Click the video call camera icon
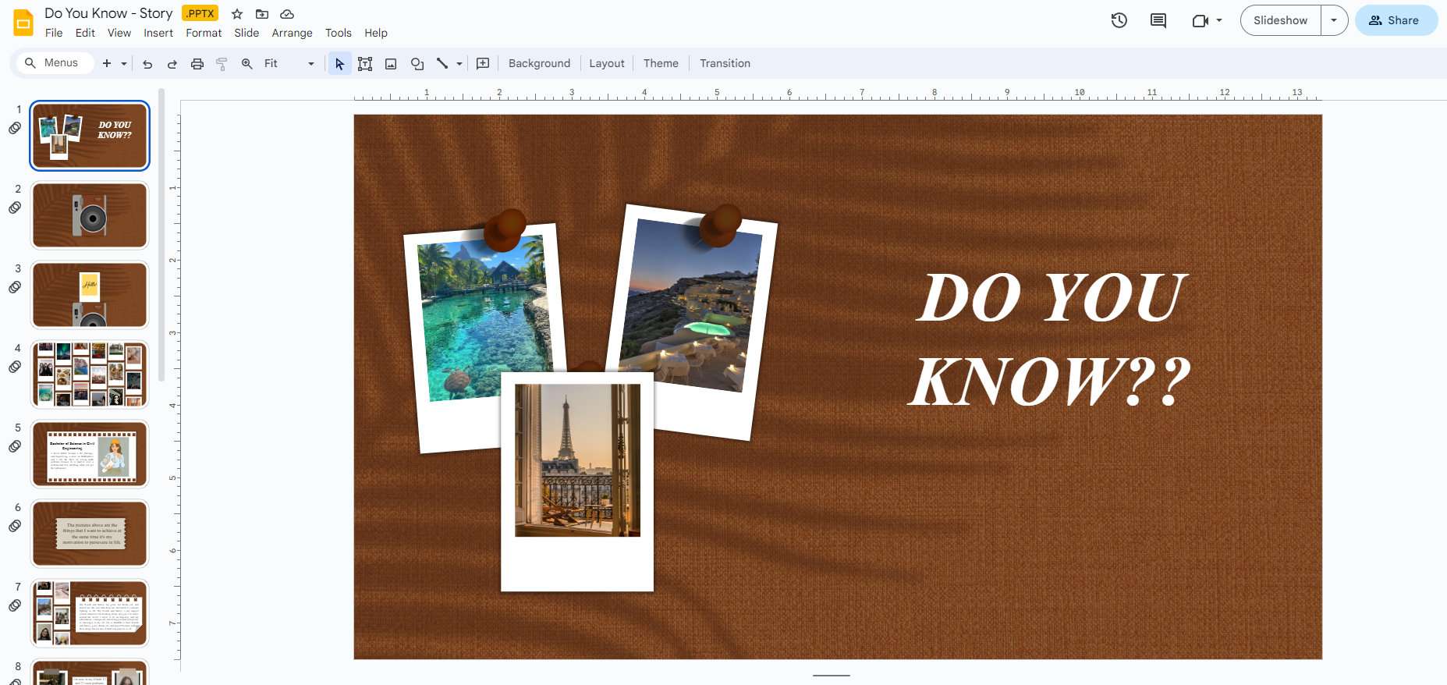The height and width of the screenshot is (685, 1447). [x=1201, y=20]
